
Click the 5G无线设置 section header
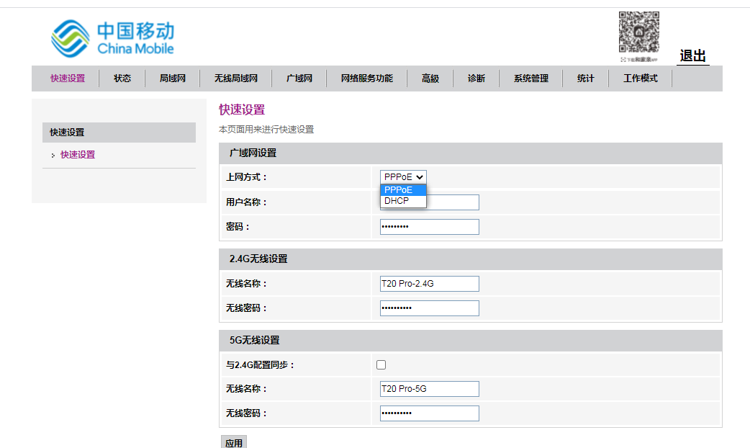pyautogui.click(x=470, y=340)
